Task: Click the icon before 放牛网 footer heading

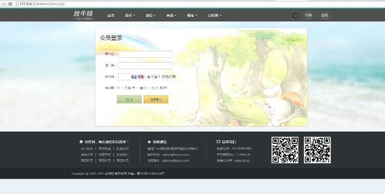Action: tap(81, 142)
